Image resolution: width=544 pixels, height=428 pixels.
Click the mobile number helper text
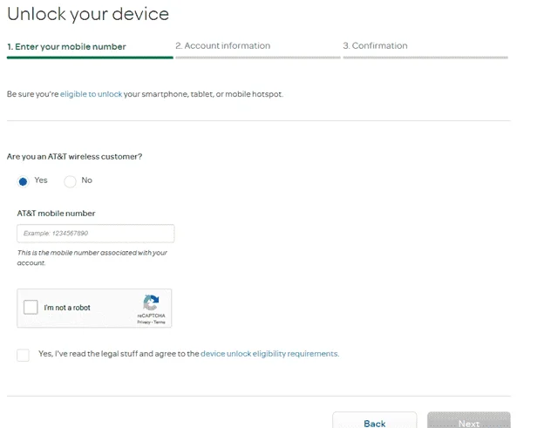pos(92,258)
